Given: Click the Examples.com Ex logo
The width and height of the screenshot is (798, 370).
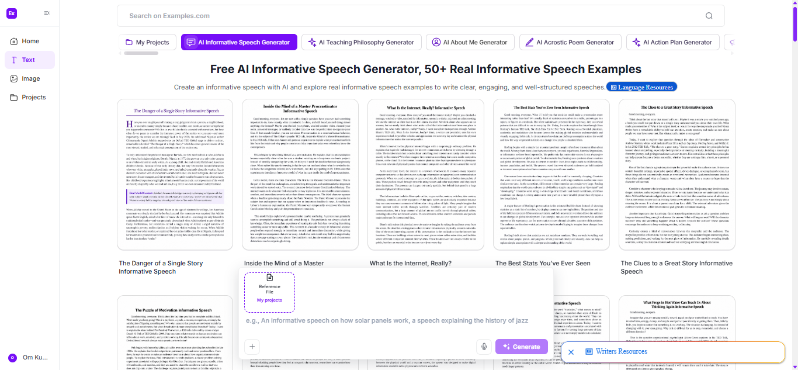Looking at the screenshot, I should tap(12, 13).
